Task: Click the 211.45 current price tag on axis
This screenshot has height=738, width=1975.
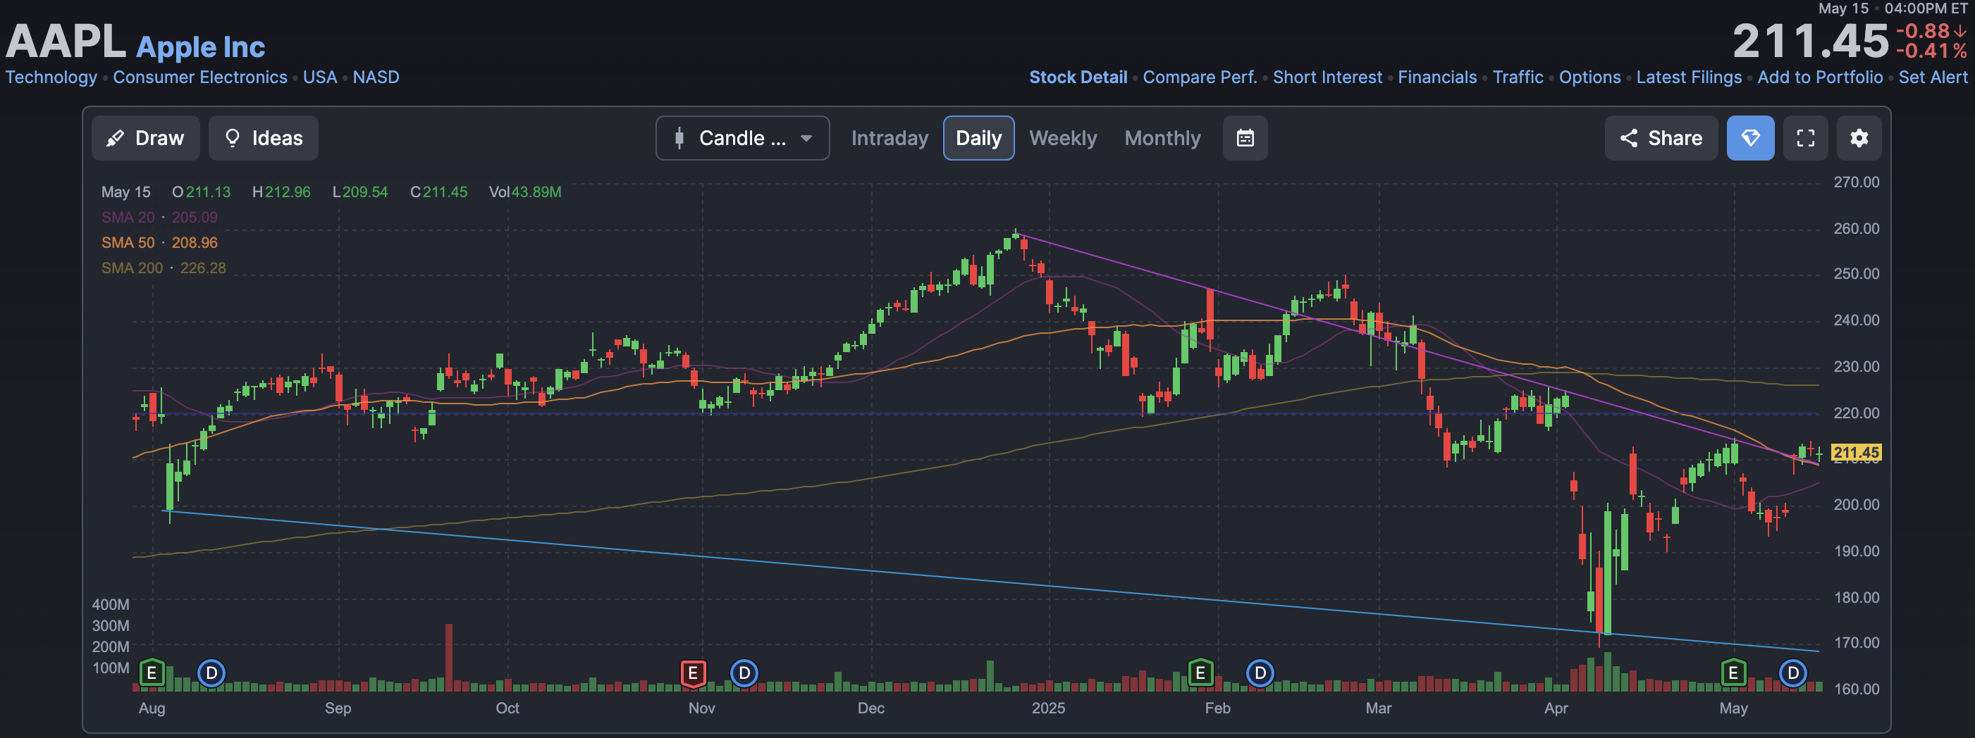Action: (1855, 453)
